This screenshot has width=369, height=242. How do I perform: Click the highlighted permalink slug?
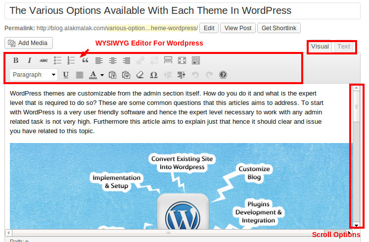pyautogui.click(x=152, y=28)
